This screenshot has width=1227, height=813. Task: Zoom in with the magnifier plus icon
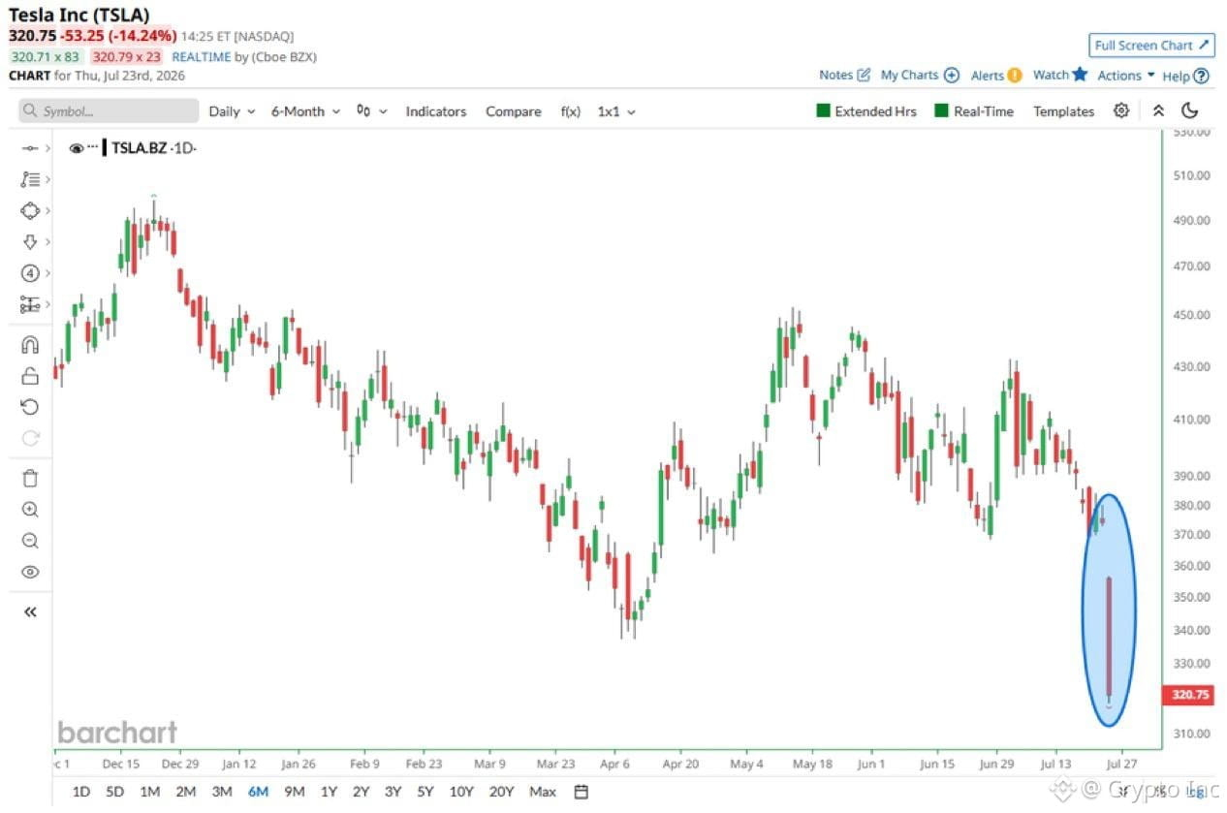(29, 510)
